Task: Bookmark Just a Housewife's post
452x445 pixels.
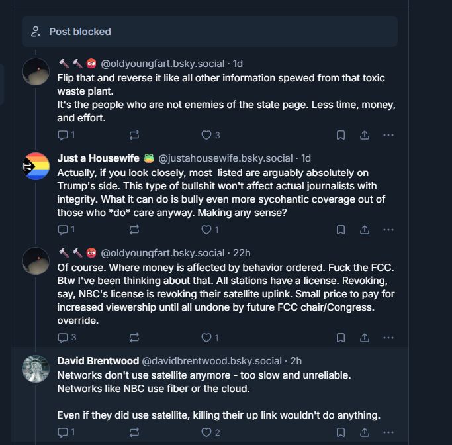Action: click(x=341, y=230)
